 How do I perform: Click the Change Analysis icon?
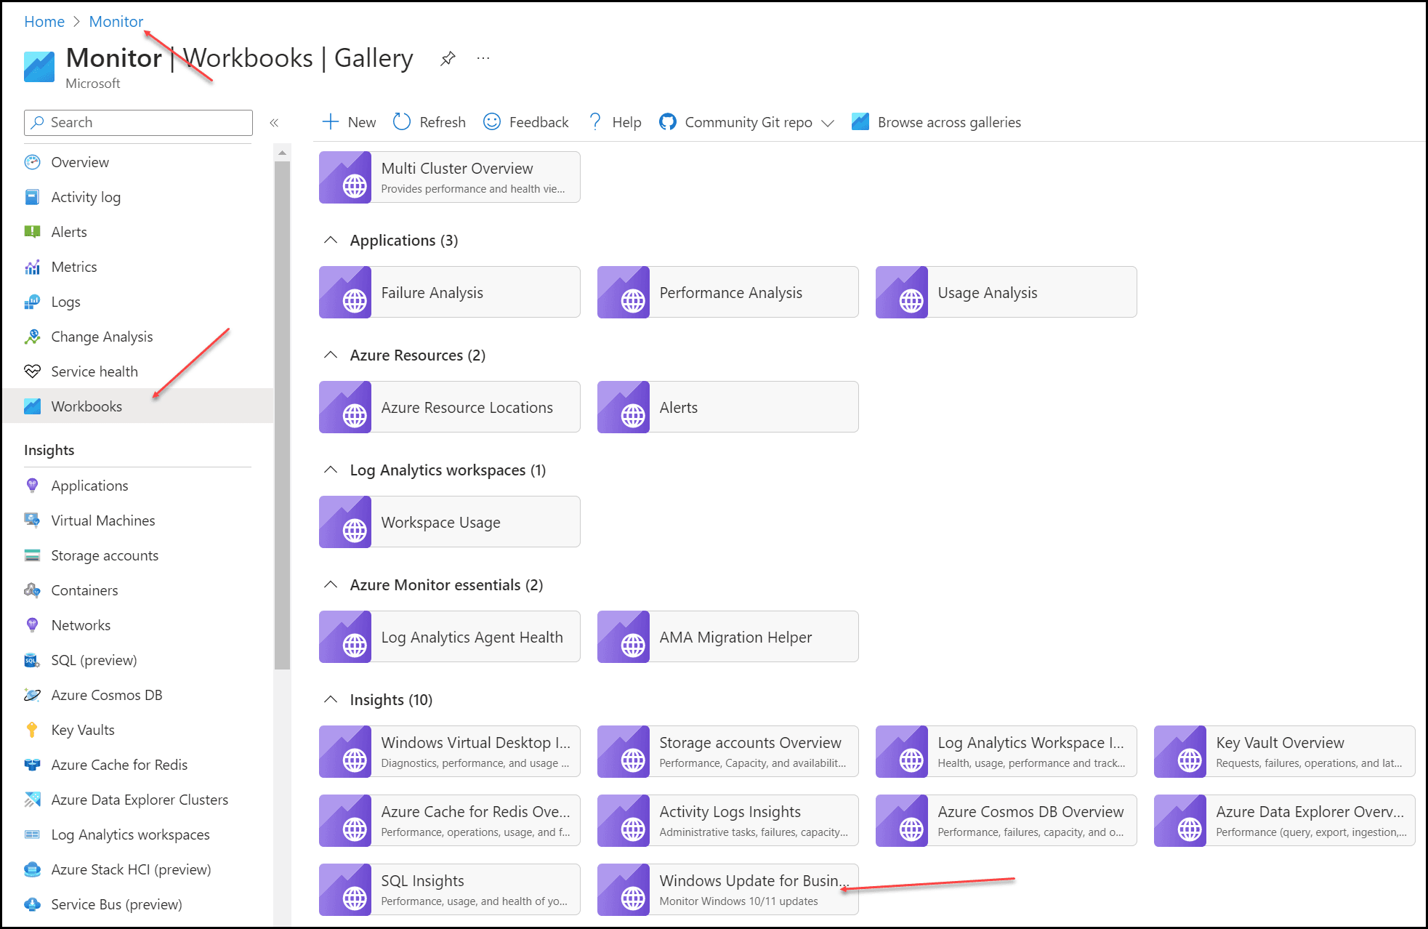[33, 336]
